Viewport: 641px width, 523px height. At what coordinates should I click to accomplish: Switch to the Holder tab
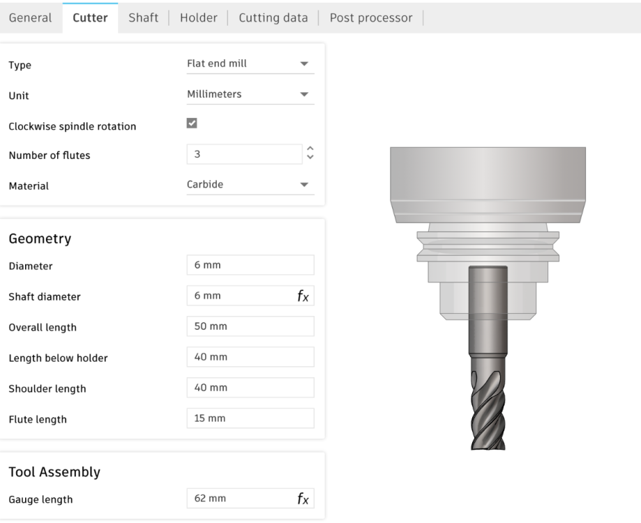[x=199, y=18]
